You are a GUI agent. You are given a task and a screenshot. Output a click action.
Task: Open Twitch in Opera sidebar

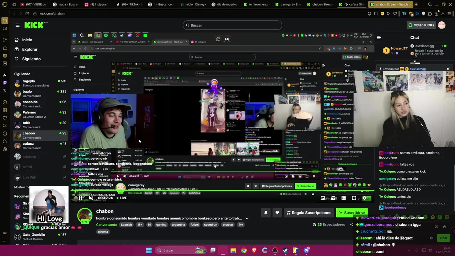click(5, 83)
